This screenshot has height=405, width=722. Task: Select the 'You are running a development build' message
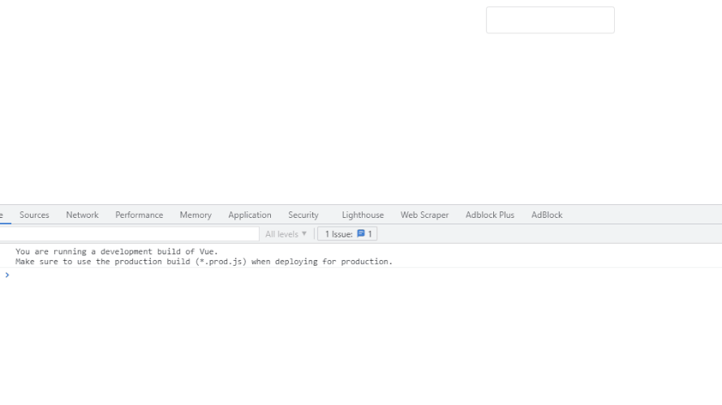pyautogui.click(x=117, y=251)
